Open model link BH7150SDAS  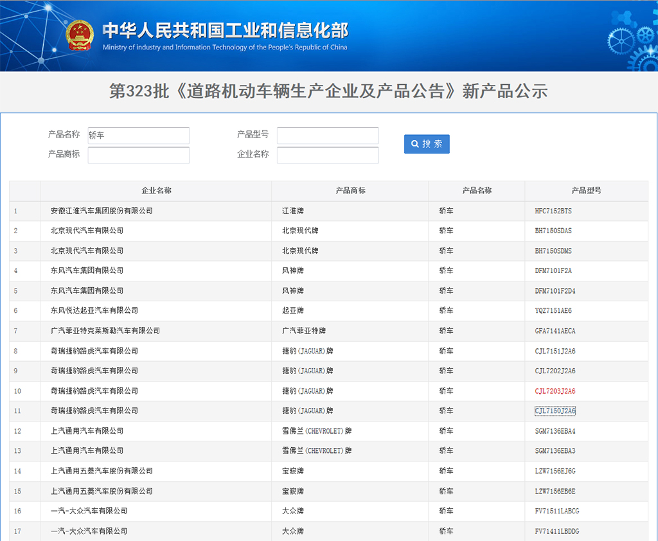(x=553, y=231)
